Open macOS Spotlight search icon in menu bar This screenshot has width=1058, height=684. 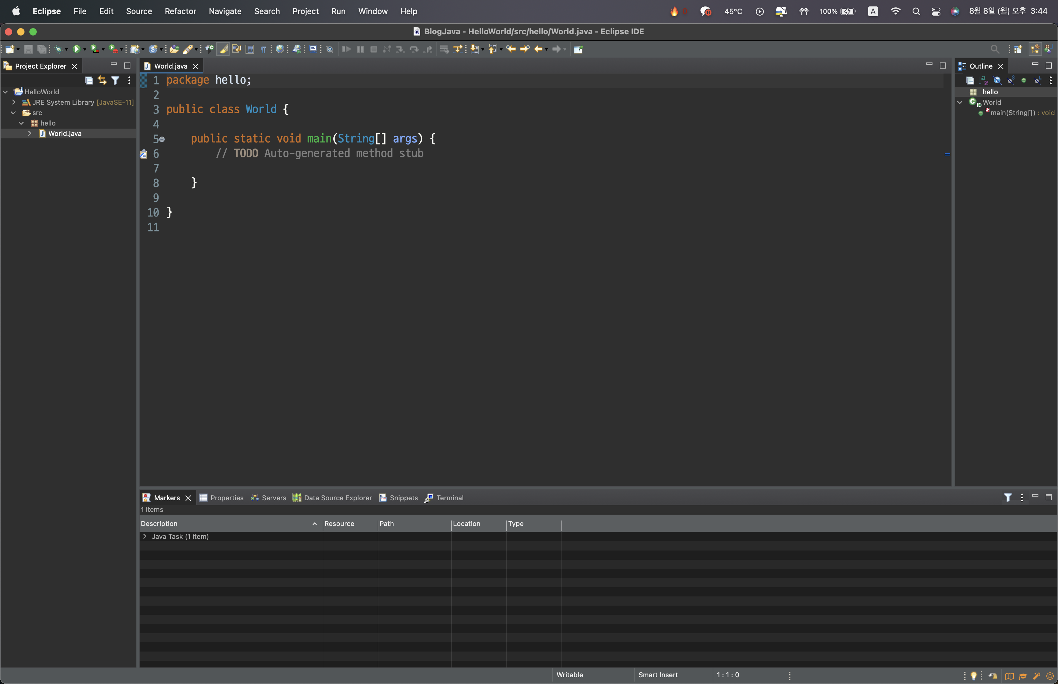(916, 11)
